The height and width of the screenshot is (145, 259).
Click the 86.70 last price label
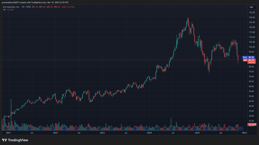252,60
